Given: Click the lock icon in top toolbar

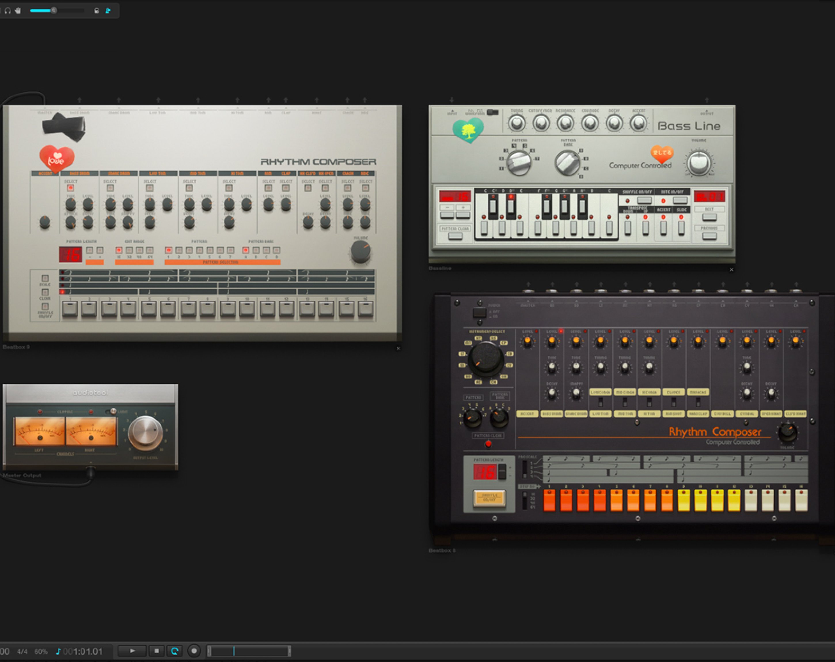Looking at the screenshot, I should pos(96,11).
